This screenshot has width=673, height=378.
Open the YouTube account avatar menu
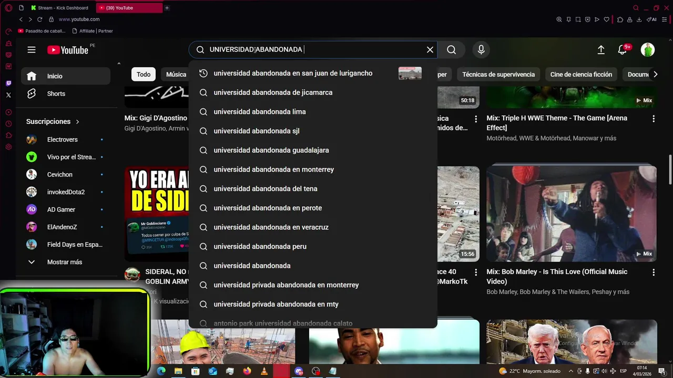click(648, 49)
